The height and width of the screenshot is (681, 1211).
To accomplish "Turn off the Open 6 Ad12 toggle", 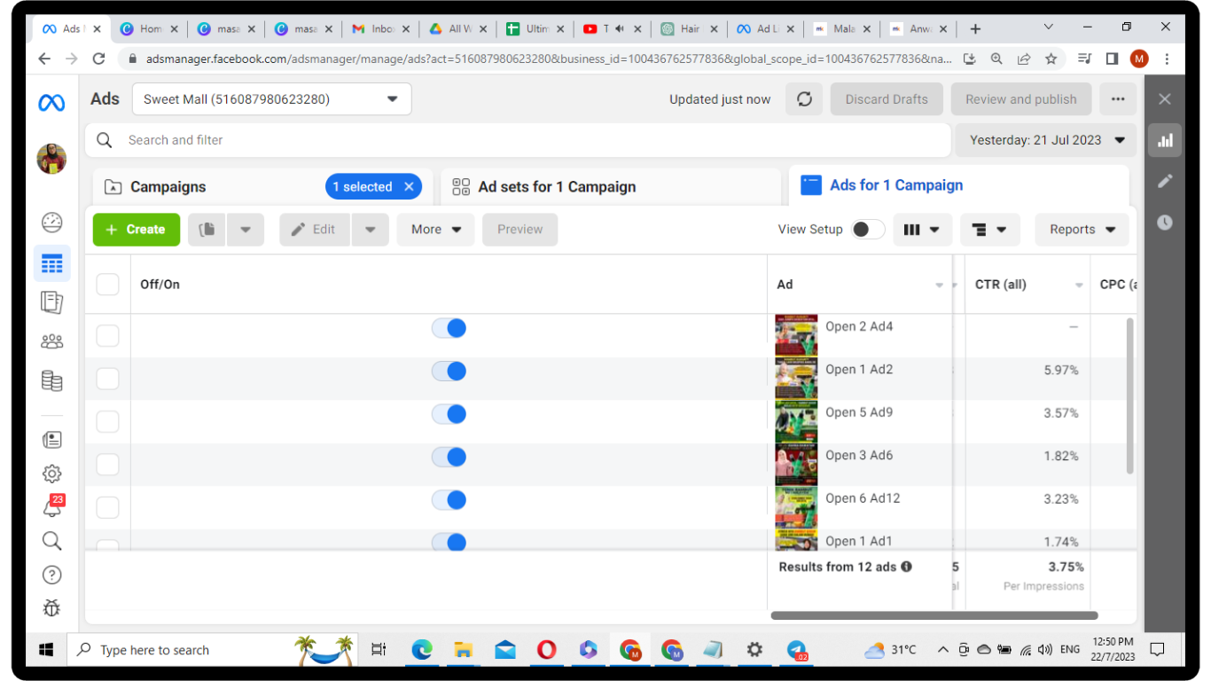I will pos(449,500).
